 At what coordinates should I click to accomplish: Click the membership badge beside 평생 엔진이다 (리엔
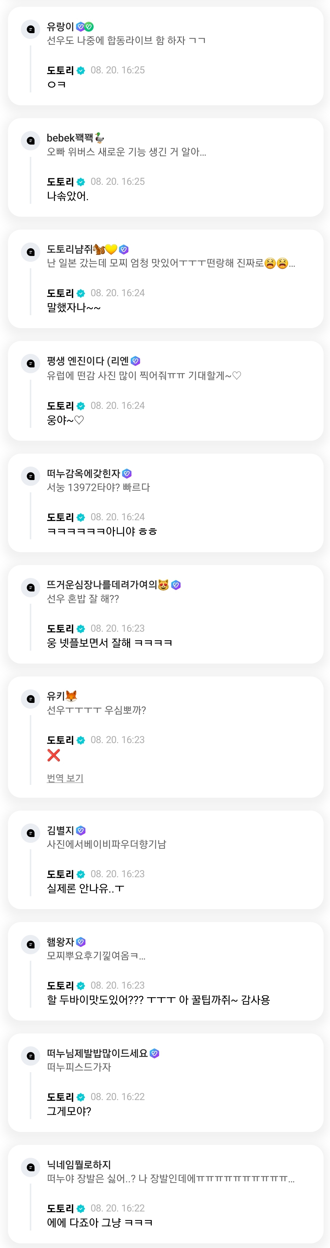136,361
